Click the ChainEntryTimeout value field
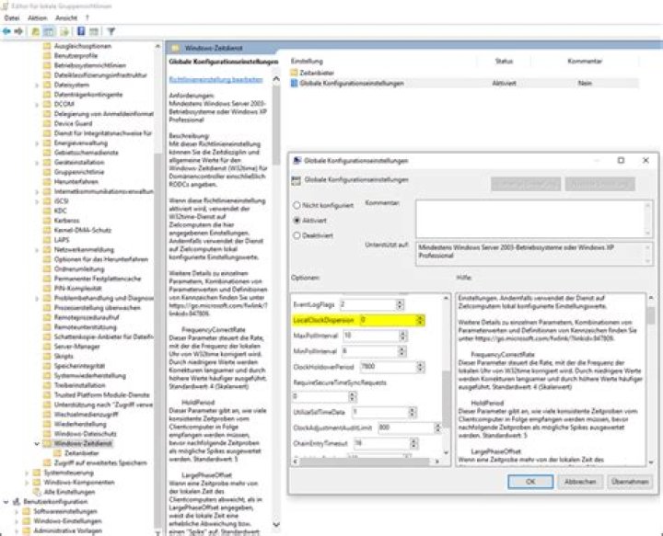663x536 pixels. coord(382,443)
